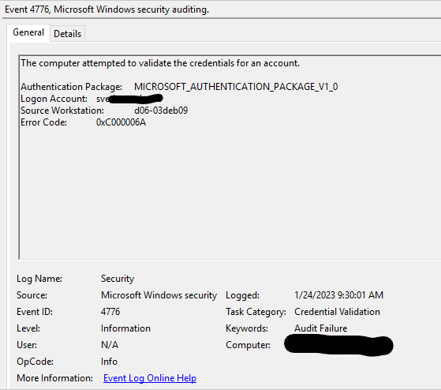441x390 pixels.
Task: Click the More Information label
Action: pyautogui.click(x=54, y=378)
